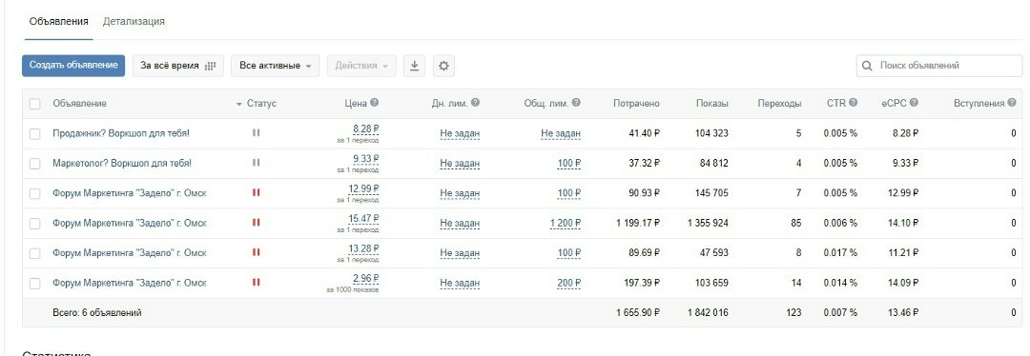Click the search magnifier icon
The image size is (1030, 356).
pos(867,66)
